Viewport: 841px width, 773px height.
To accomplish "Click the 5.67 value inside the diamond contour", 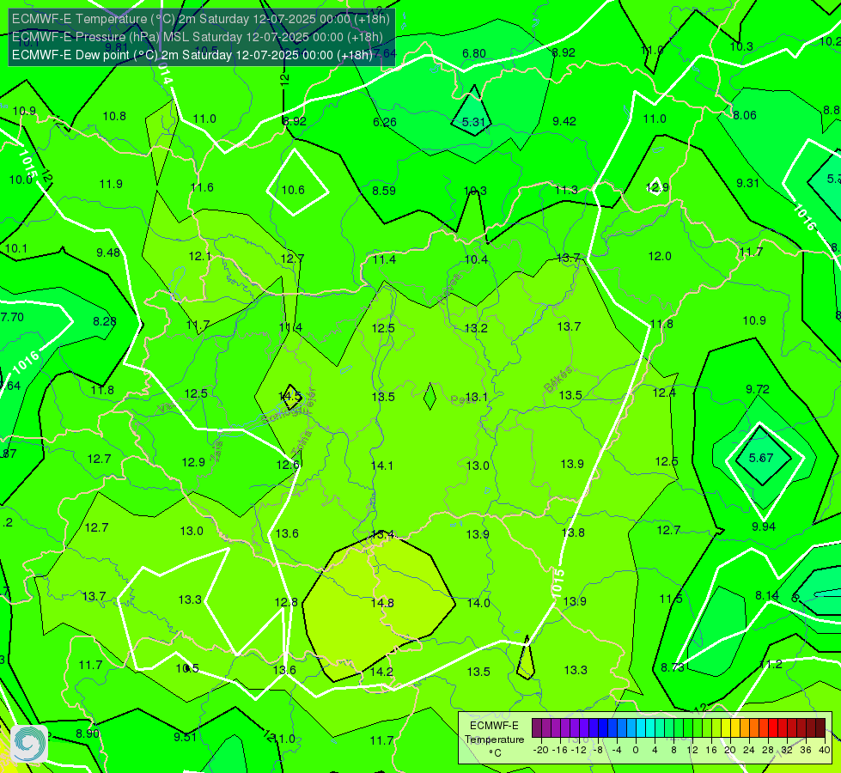I will pyautogui.click(x=761, y=458).
